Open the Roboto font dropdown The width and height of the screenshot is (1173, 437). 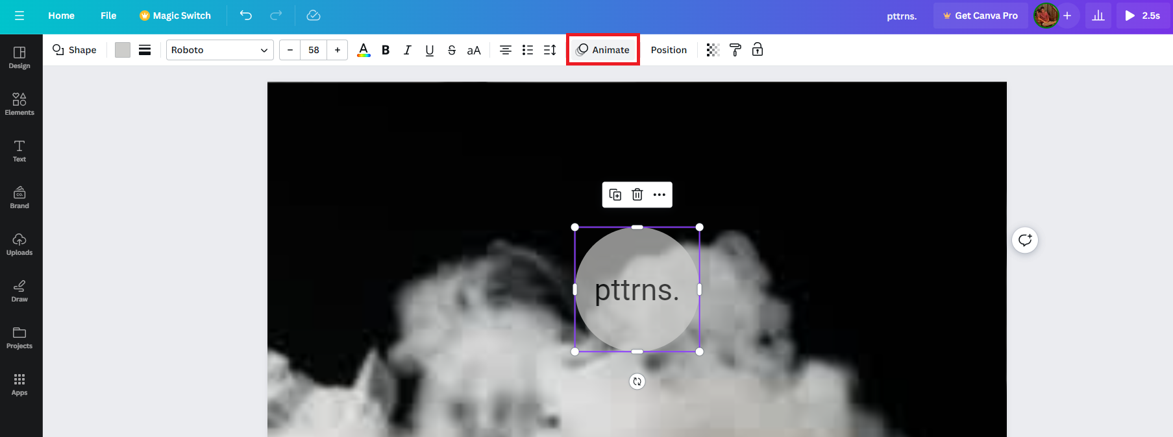pyautogui.click(x=220, y=50)
